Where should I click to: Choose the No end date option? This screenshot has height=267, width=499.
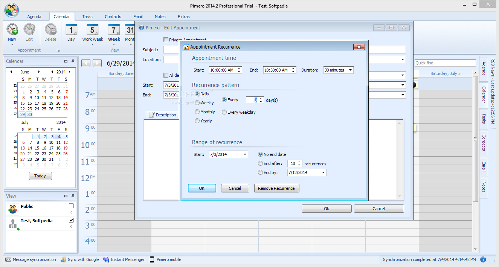[x=261, y=154]
